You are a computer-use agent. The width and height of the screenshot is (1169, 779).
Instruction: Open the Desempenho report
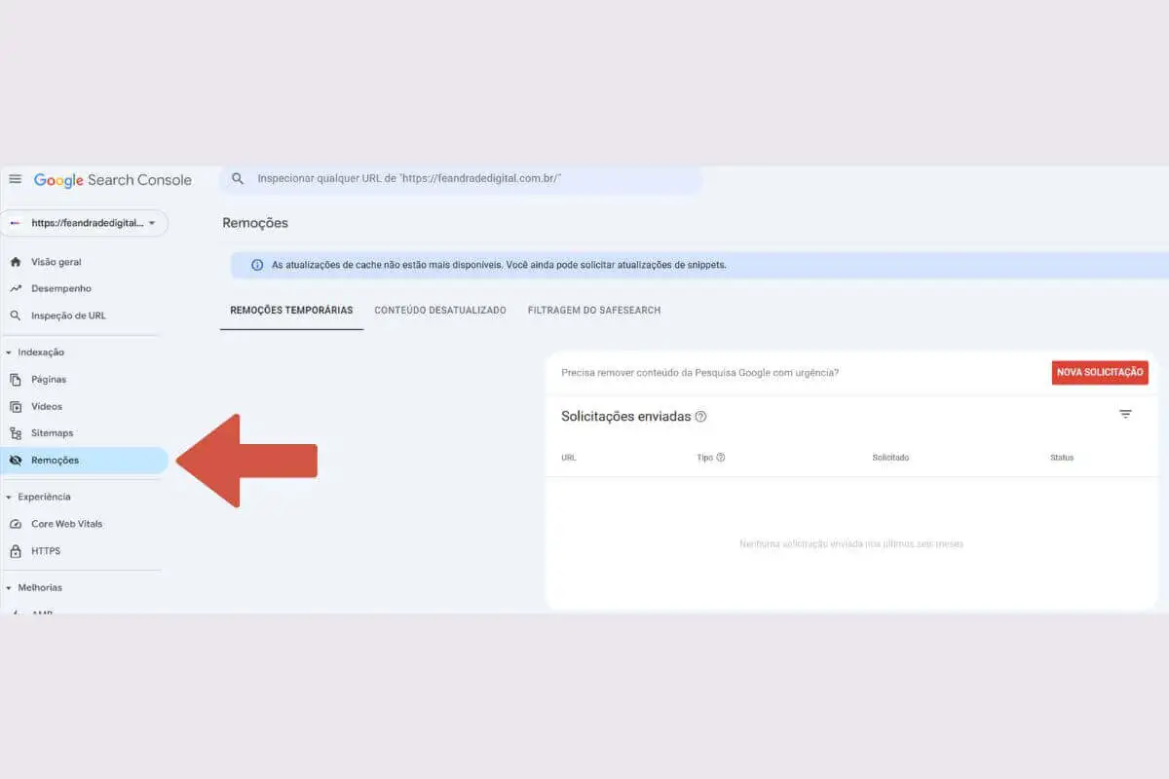[61, 288]
